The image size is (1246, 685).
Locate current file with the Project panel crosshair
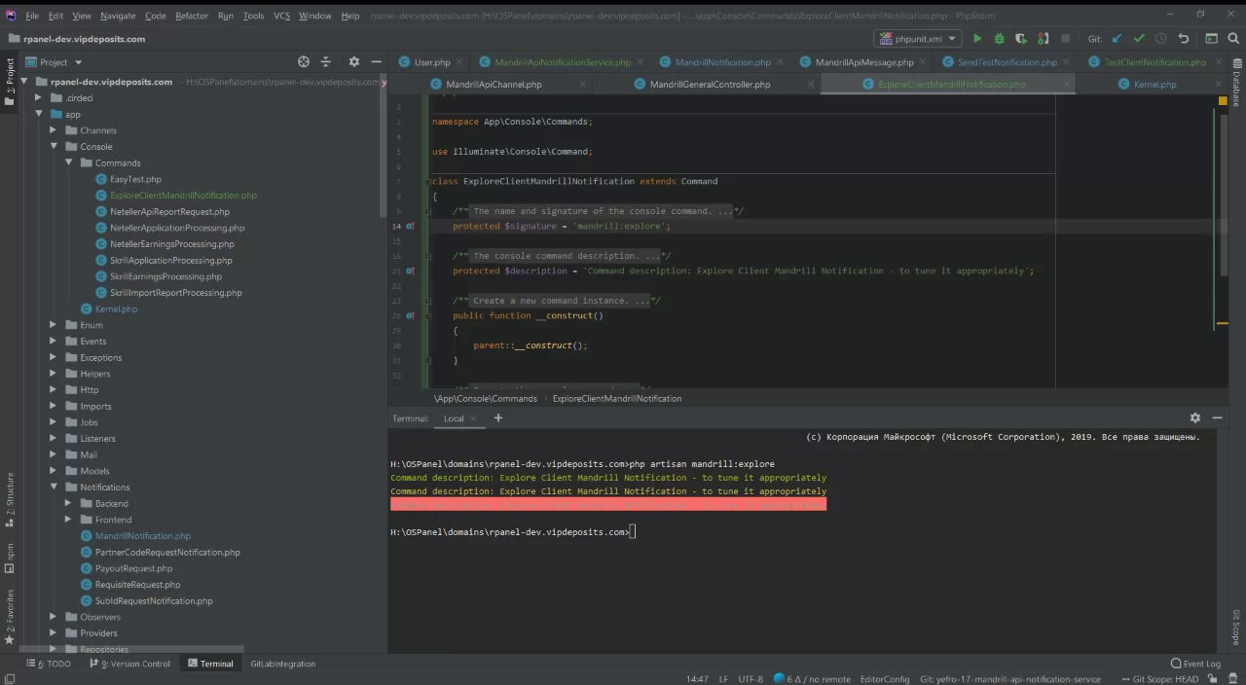tap(304, 61)
